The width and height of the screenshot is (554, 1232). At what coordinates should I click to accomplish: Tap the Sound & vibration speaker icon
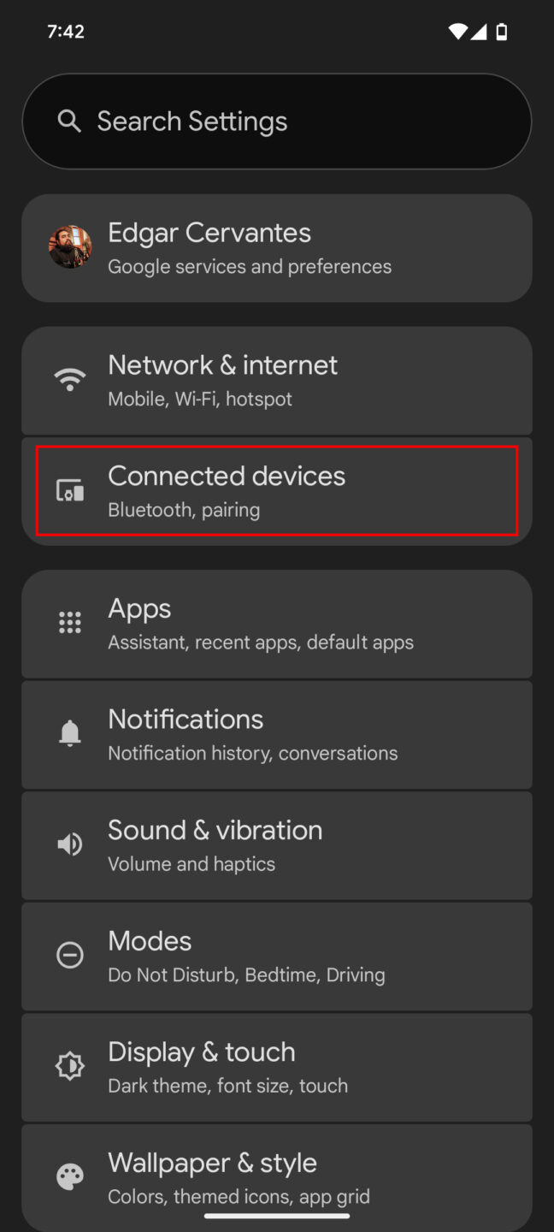tap(69, 844)
